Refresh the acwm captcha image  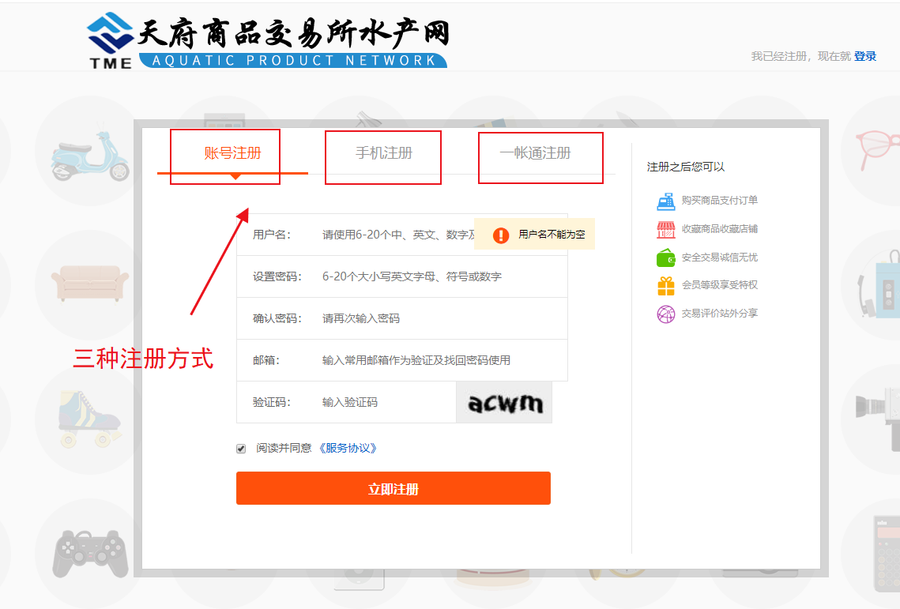[x=504, y=403]
